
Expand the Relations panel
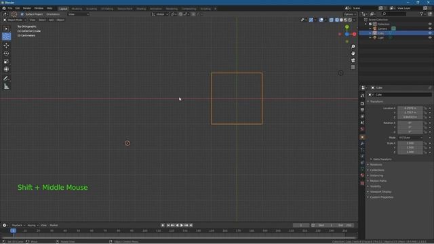(x=376, y=165)
